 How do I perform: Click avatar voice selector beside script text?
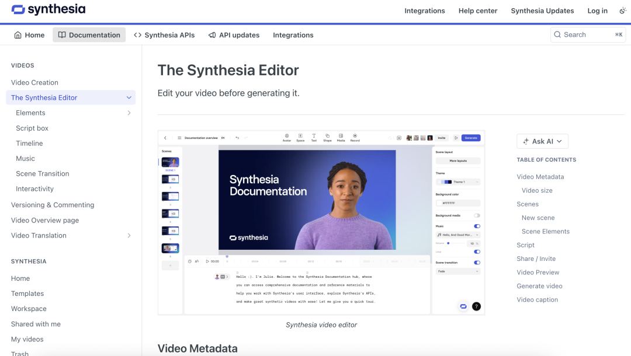[221, 277]
